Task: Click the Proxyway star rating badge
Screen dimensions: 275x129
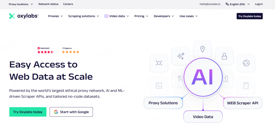Action: coord(45,50)
